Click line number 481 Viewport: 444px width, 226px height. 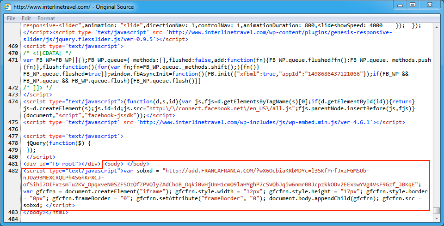click(13, 164)
